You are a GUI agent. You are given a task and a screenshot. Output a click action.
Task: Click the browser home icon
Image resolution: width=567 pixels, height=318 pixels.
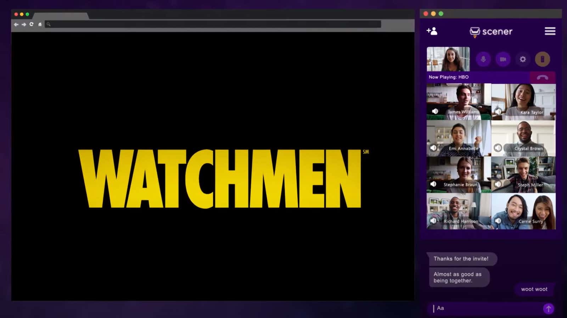40,24
